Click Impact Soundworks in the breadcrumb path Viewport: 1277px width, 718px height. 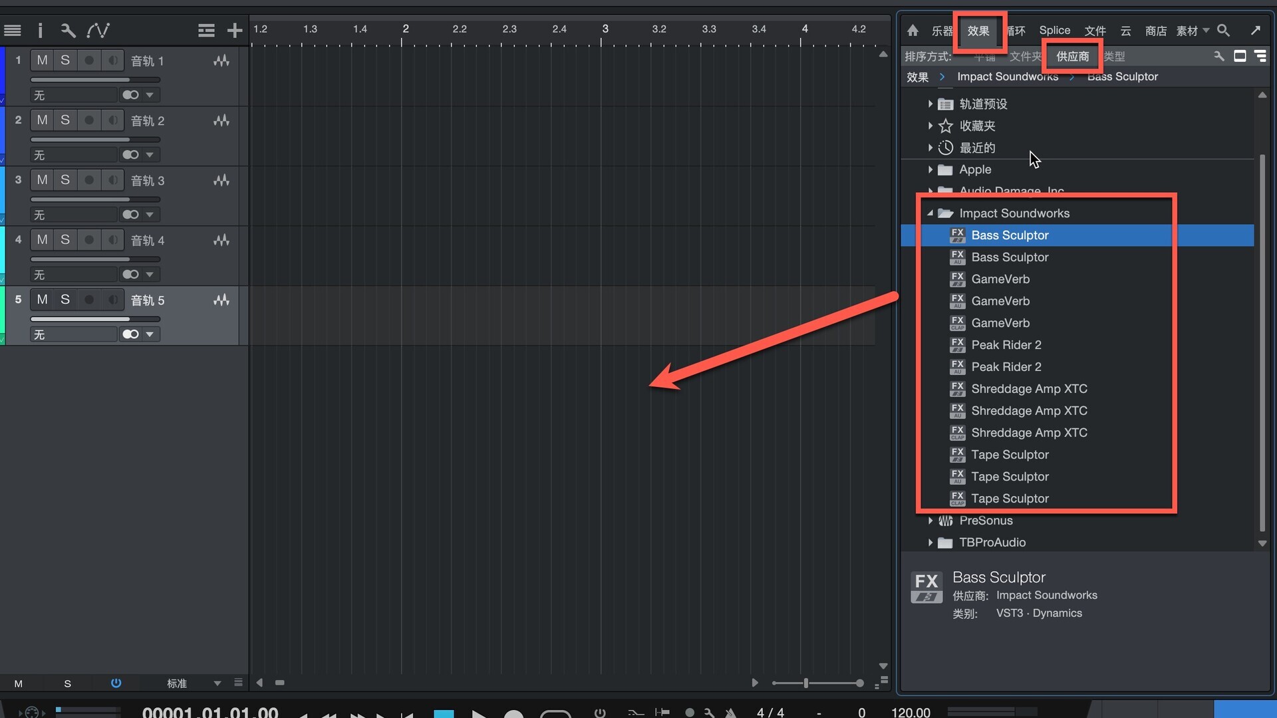(1008, 77)
